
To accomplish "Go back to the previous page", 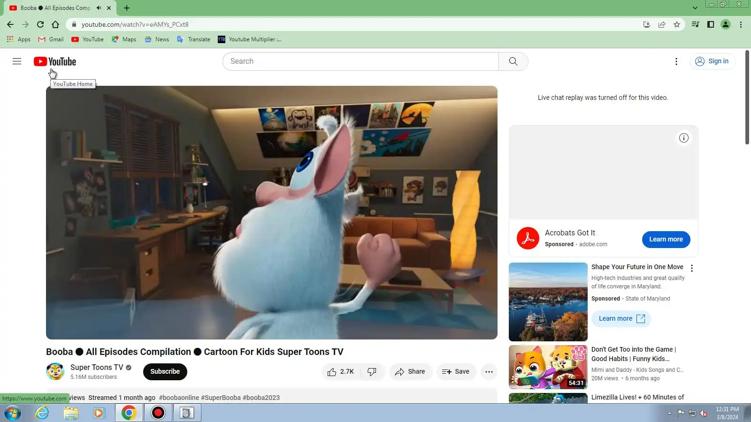I will [x=10, y=24].
